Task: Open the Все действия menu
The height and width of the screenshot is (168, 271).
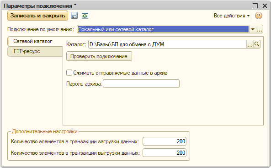Action: coord(232,16)
